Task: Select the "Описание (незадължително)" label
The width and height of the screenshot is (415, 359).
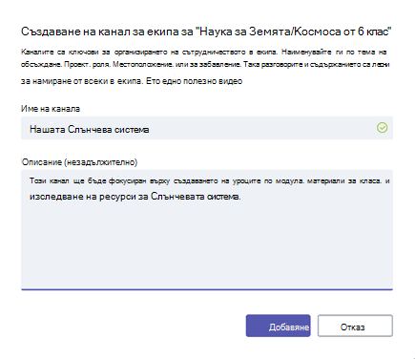Action: pos(79,162)
